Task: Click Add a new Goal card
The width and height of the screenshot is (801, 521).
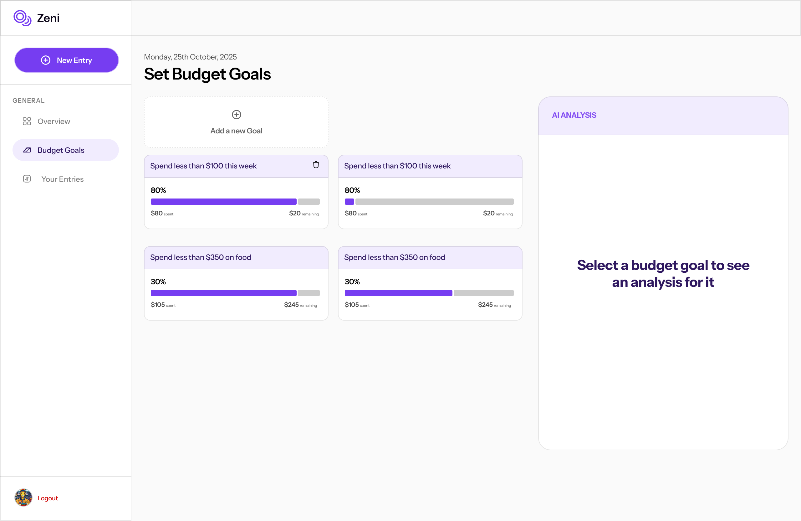Action: 236,131
